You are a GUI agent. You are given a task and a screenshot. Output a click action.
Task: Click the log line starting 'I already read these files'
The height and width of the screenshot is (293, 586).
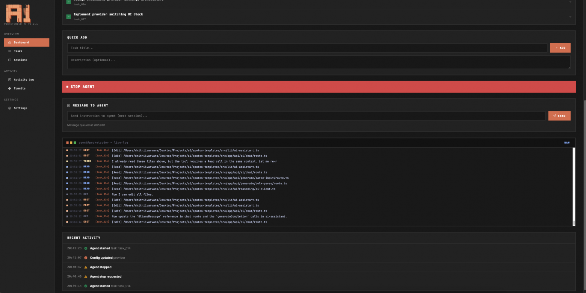195,161
